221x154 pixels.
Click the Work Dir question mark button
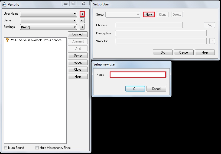pos(212,41)
